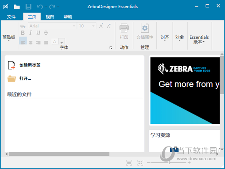Click the zoom in plus button
Image resolution: width=225 pixels, height=169 pixels.
coord(189,163)
